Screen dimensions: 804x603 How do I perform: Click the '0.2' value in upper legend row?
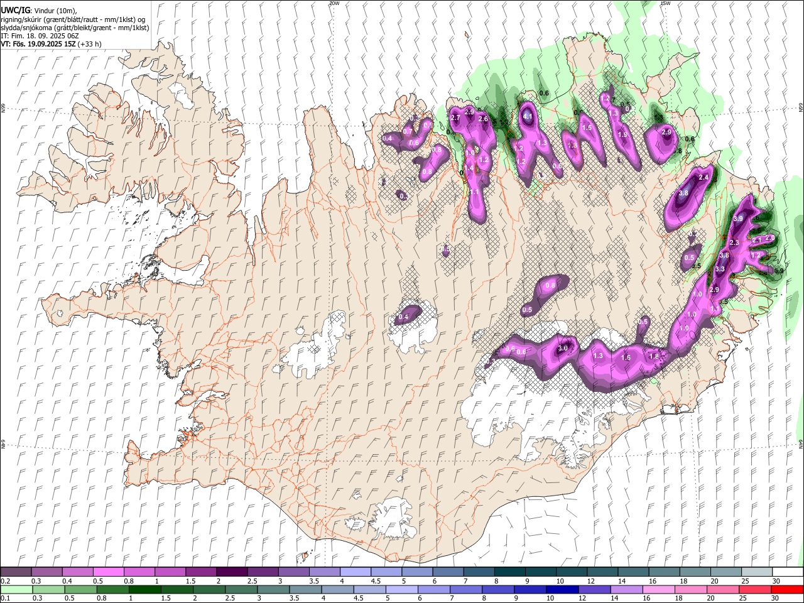pos(4,581)
